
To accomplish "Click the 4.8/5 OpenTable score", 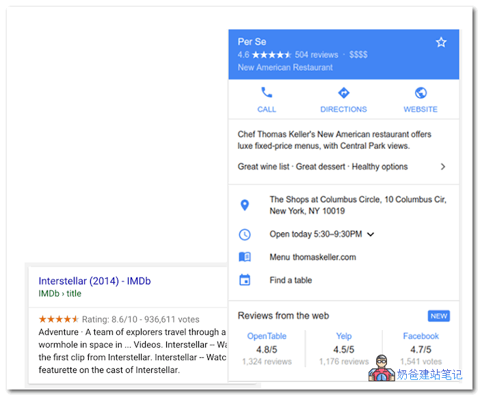I will (x=267, y=349).
